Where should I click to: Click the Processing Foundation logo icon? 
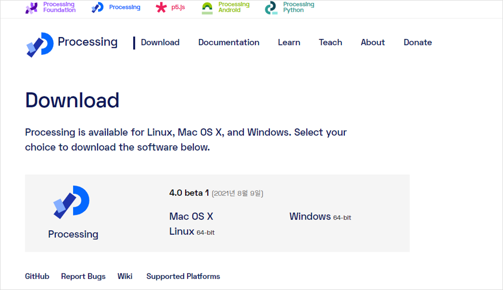pos(31,8)
